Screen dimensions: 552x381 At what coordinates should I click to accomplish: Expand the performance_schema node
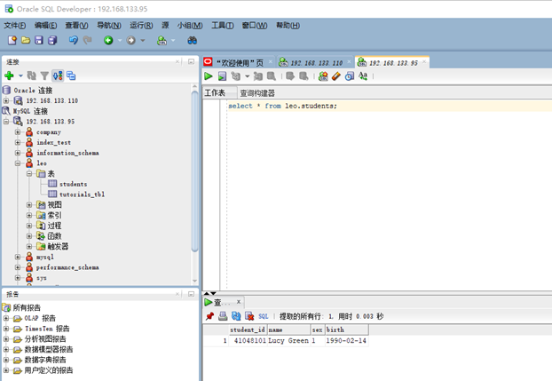pyautogui.click(x=18, y=267)
